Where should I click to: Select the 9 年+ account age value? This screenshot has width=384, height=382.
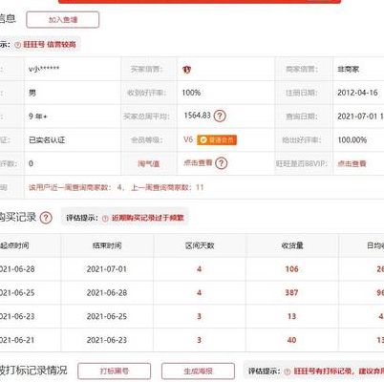point(38,117)
